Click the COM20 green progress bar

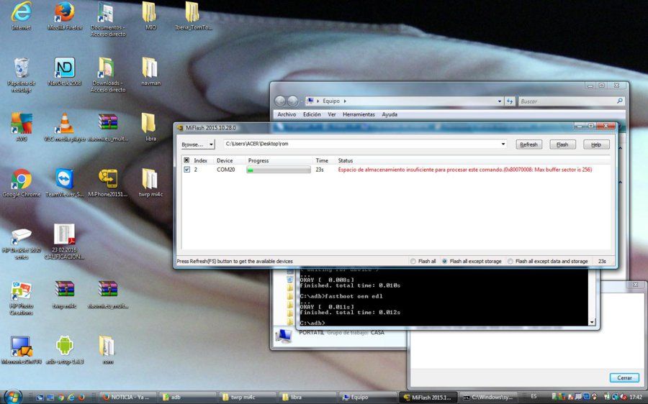(x=279, y=170)
